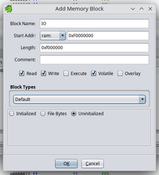Open the ram: address space dropdown
Viewport: 159px width, 175px height.
coord(53,36)
